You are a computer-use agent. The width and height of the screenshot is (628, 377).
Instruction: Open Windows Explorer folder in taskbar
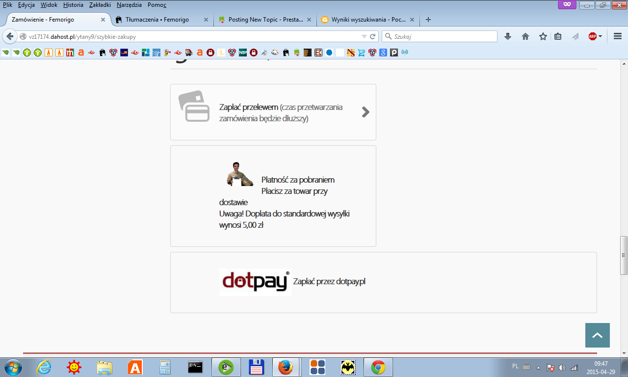pos(105,367)
